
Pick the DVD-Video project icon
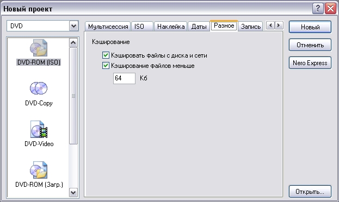click(x=39, y=129)
